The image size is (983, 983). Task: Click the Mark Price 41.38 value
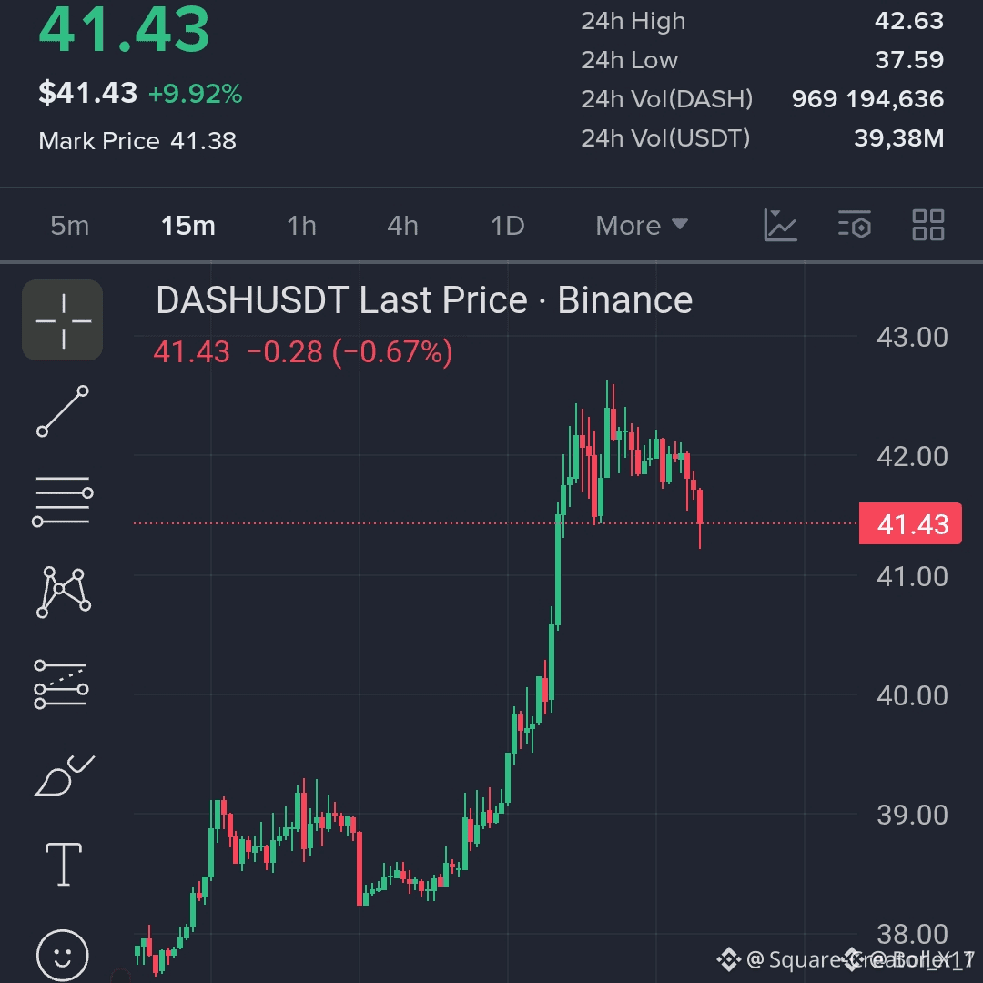203,141
